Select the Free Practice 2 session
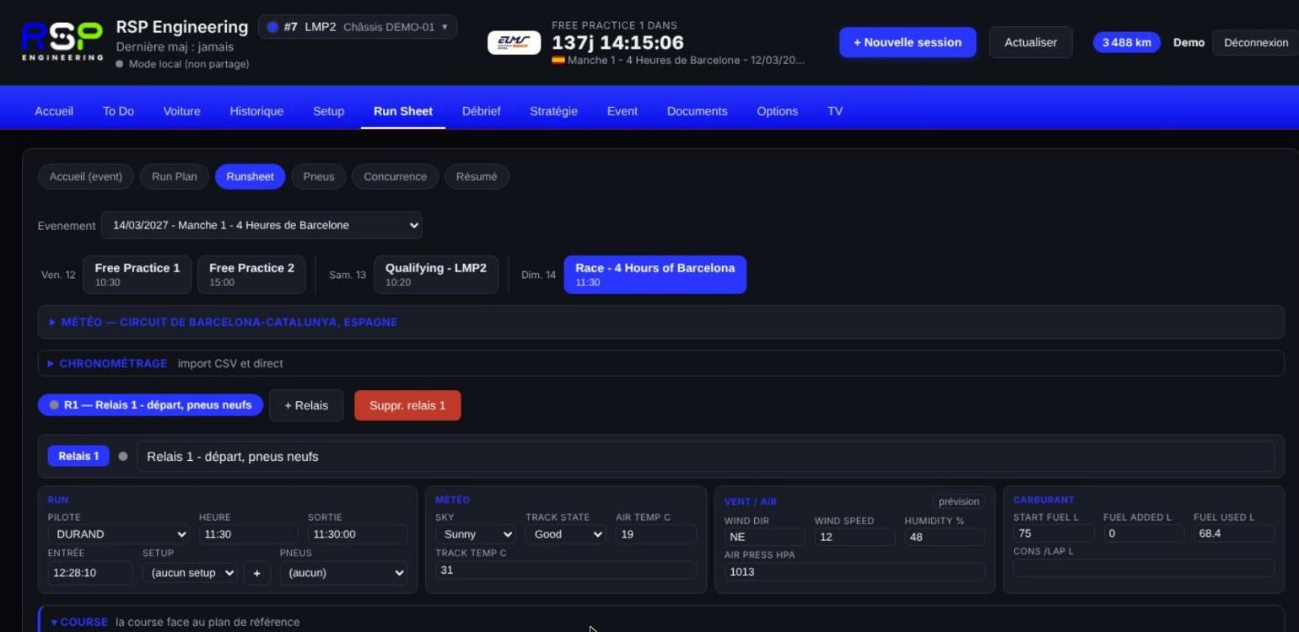1299x632 pixels. tap(251, 275)
